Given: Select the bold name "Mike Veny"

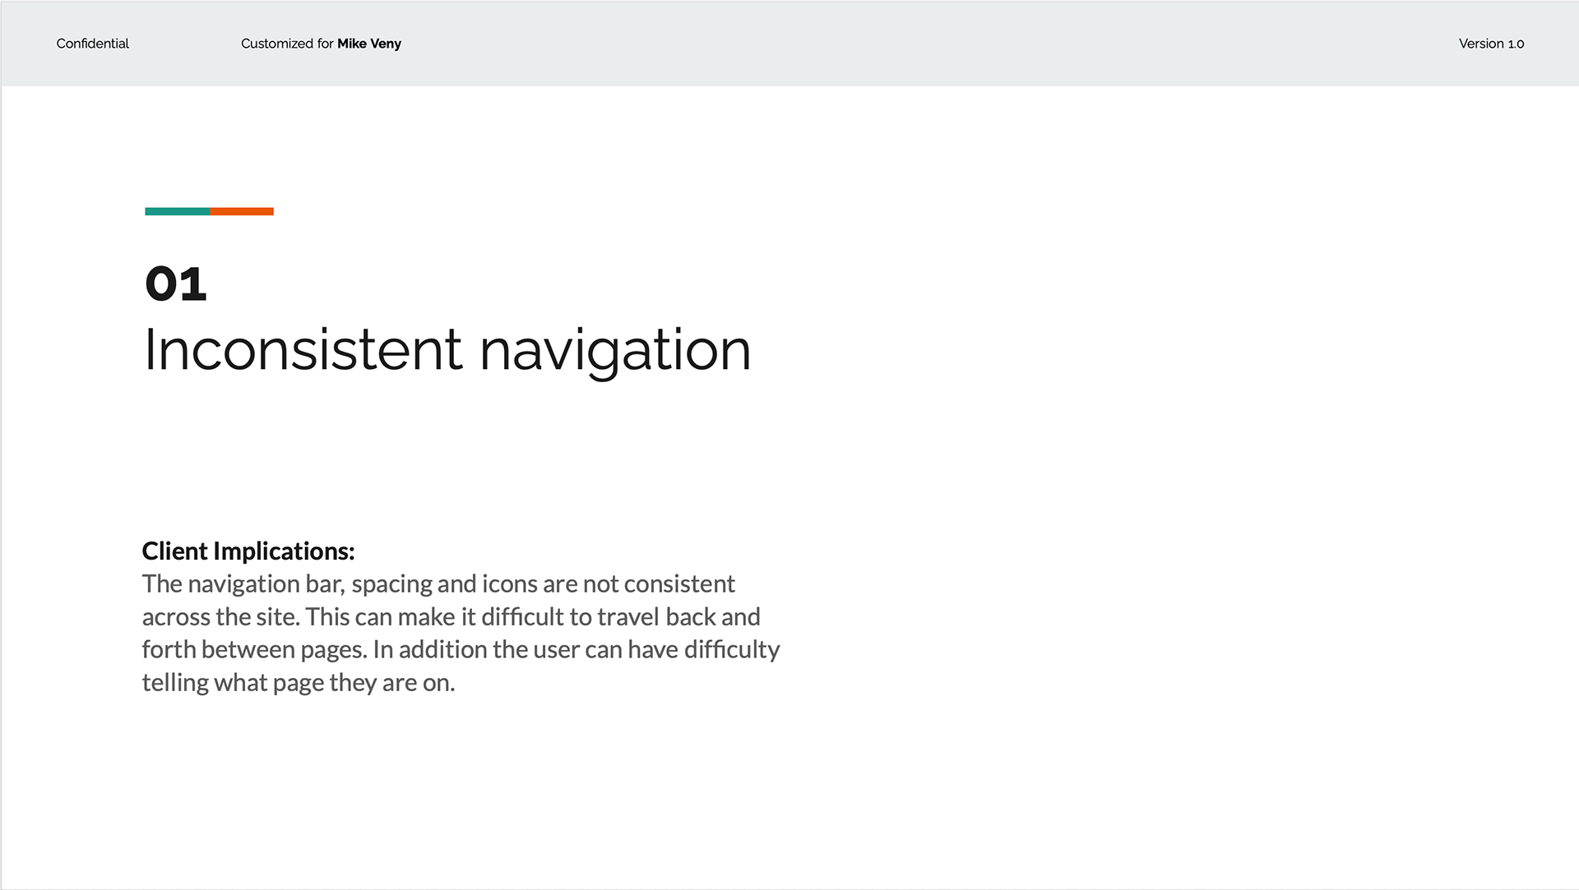Looking at the screenshot, I should tap(369, 44).
